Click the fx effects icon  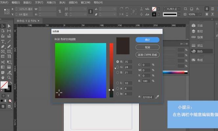198,9
